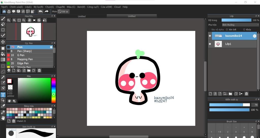Select the Move tool
Viewport: 260px width, 138px height.
pyautogui.click(x=3, y=41)
